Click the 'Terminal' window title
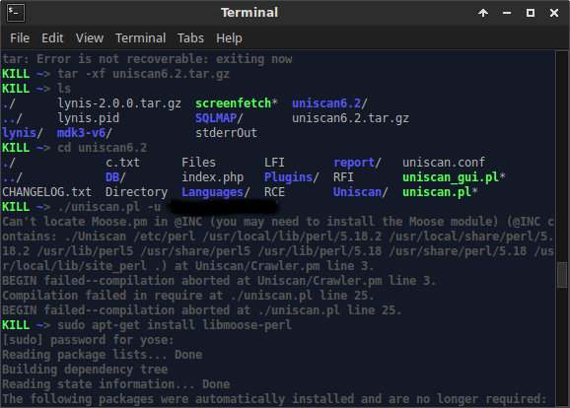 click(249, 13)
